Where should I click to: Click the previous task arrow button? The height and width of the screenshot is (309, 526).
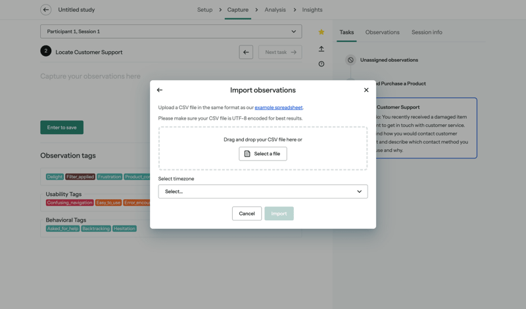246,52
